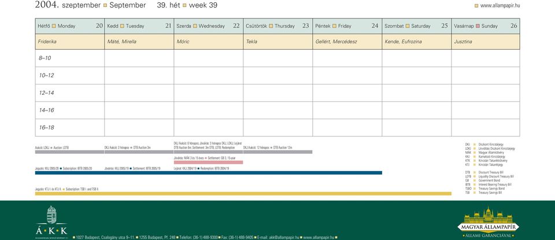
Task: Click the '16–18' time row label
Action: click(x=46, y=127)
